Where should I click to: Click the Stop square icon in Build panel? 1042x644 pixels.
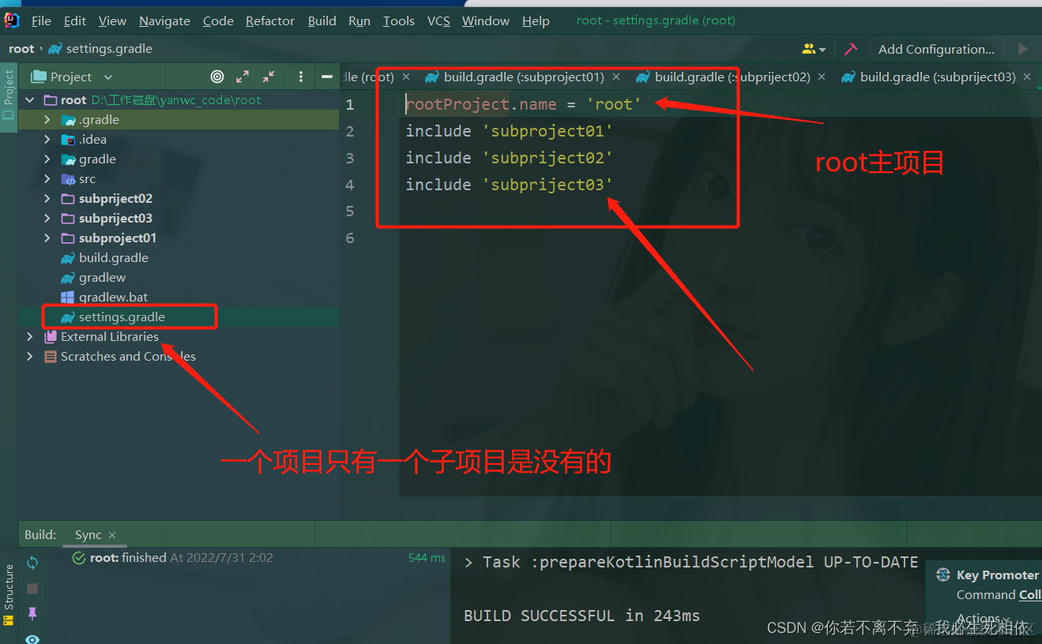click(x=32, y=589)
